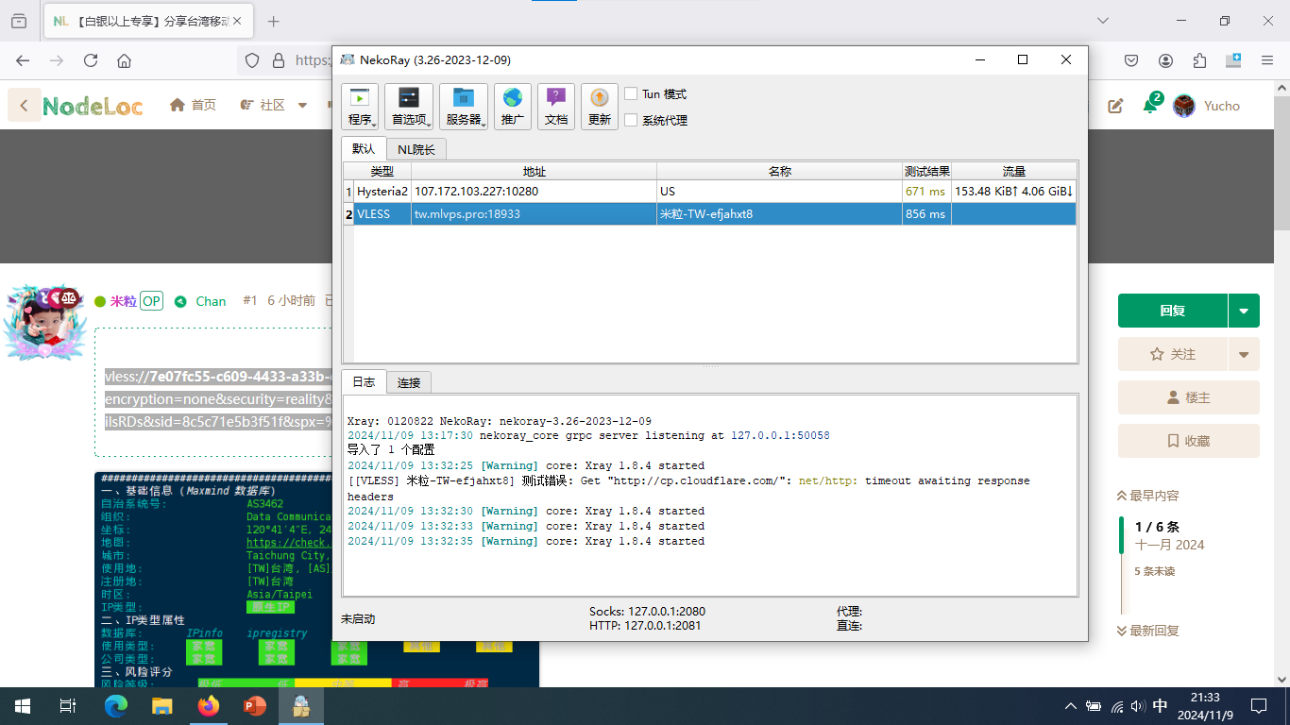Select the 连接 connections tab
This screenshot has height=725, width=1290.
click(x=409, y=382)
